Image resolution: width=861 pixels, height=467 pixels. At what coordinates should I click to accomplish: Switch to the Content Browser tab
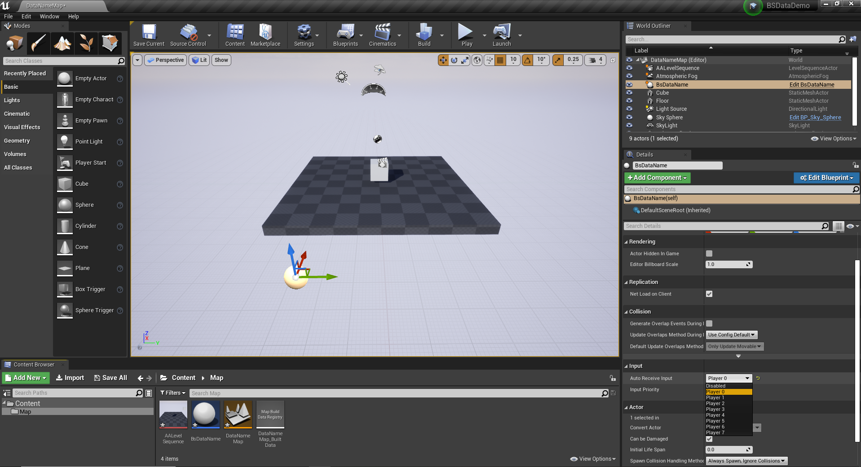35,364
